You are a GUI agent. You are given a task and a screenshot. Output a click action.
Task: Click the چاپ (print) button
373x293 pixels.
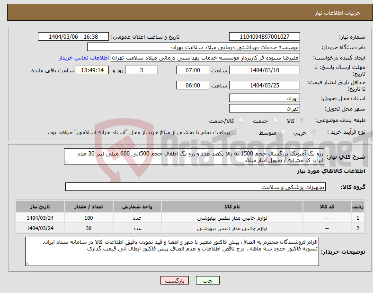tap(207, 280)
